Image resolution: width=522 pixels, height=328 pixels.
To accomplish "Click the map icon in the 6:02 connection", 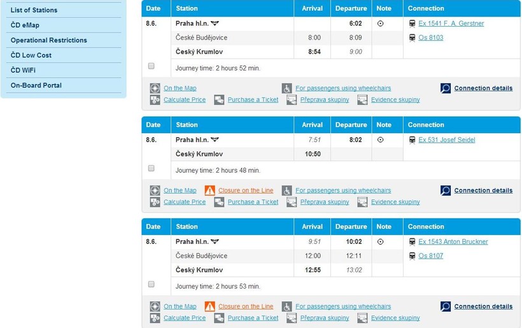I will point(155,89).
